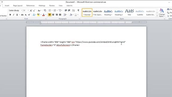Apply Normal style

[x=87, y=13]
